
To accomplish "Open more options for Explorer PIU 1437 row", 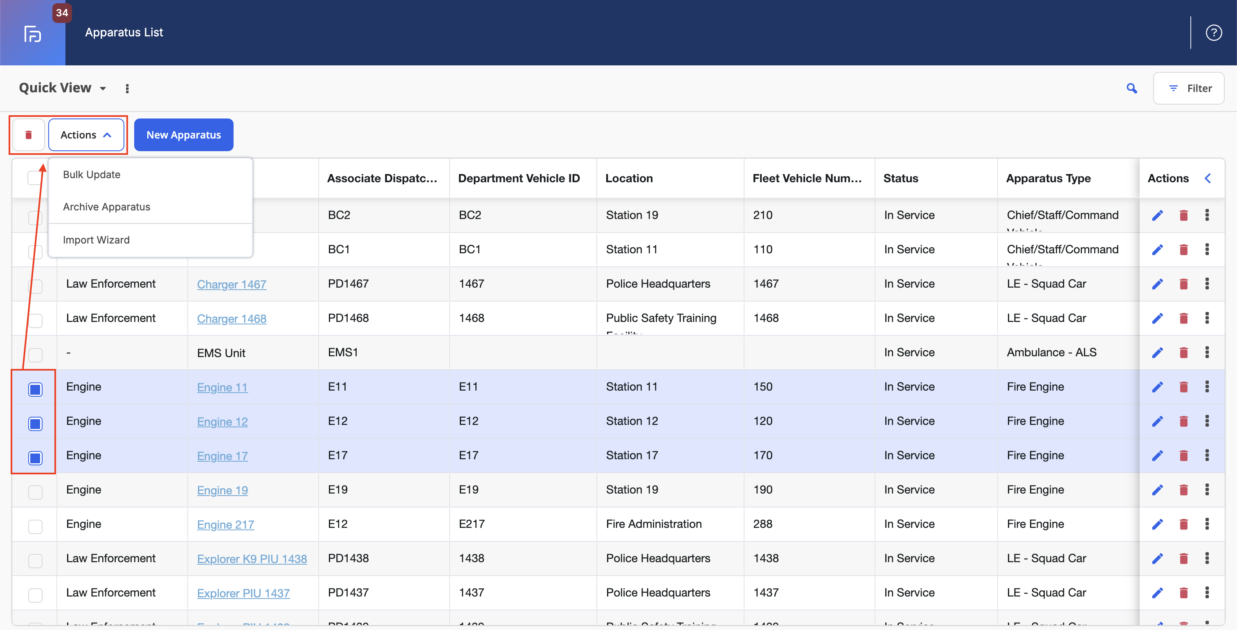I will 1207,592.
